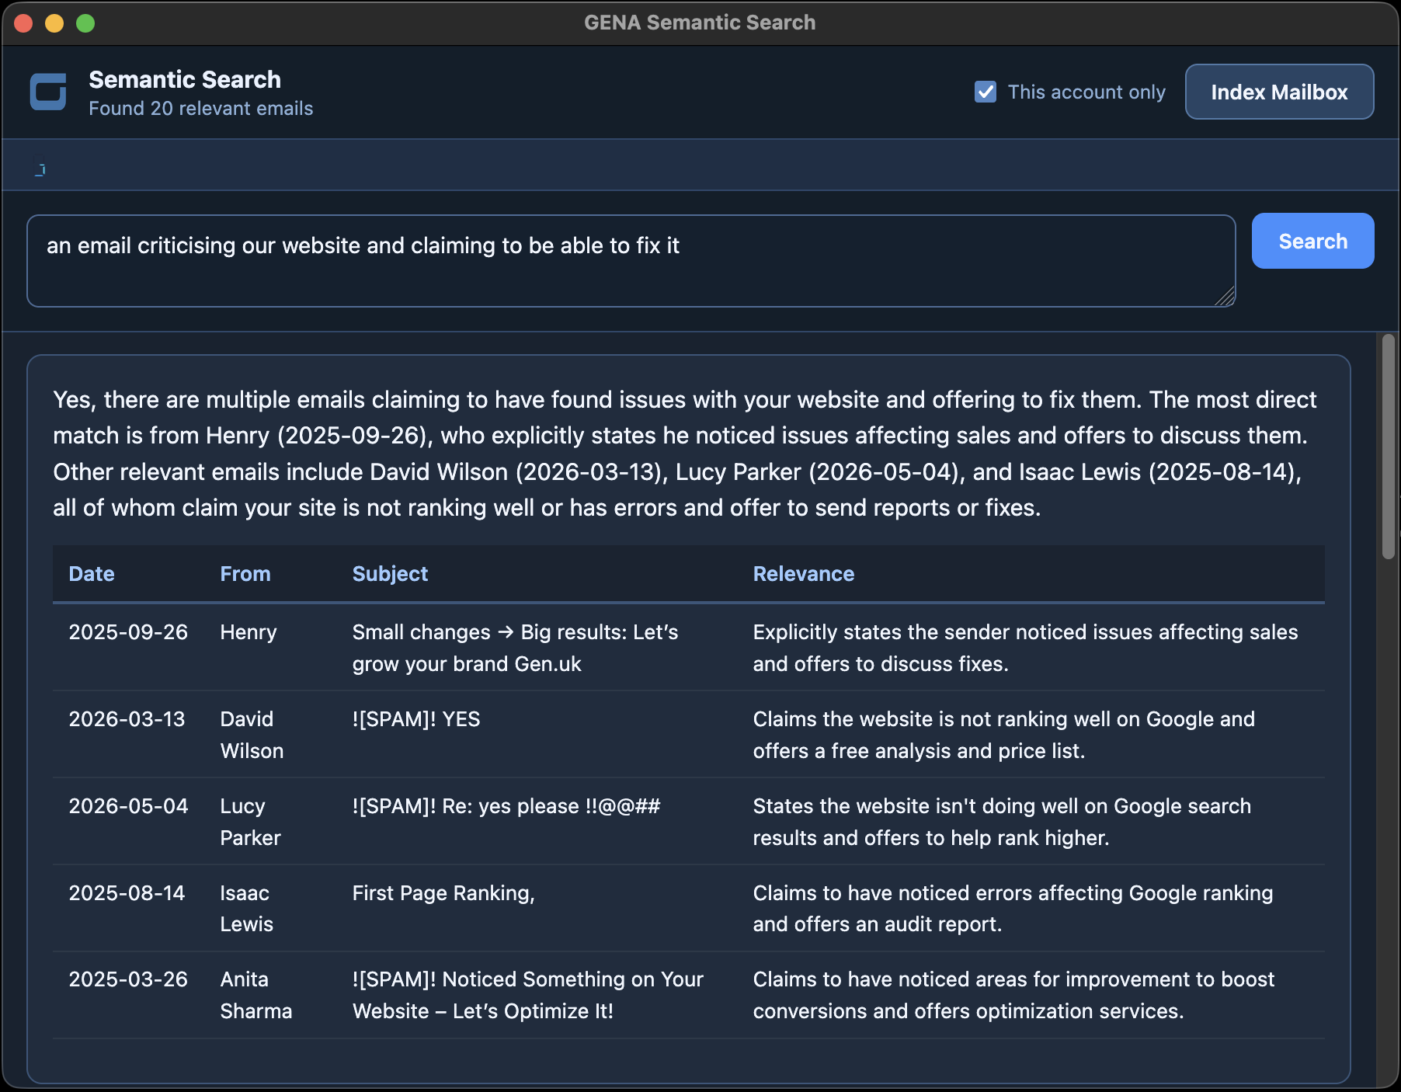Click the Relevance column header
Screen dimensions: 1401x1092
click(x=804, y=574)
